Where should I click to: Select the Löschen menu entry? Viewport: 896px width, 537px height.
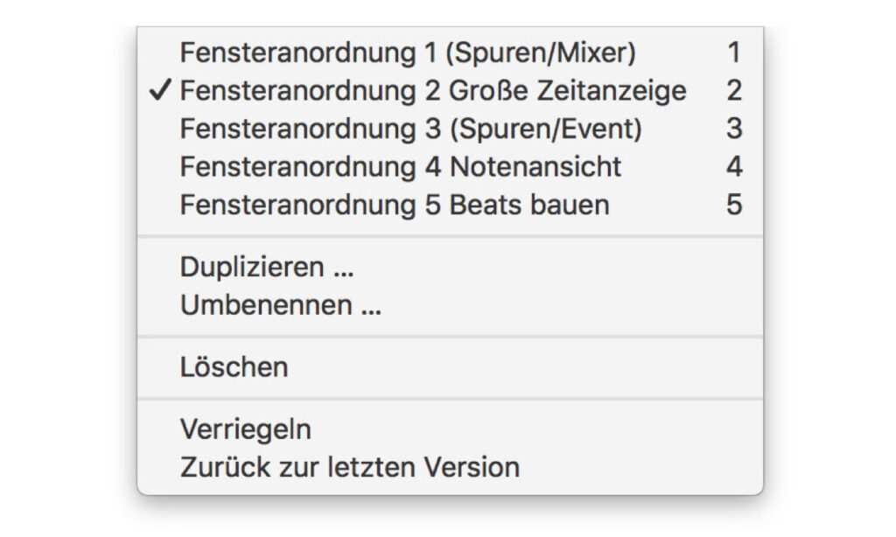451,366
